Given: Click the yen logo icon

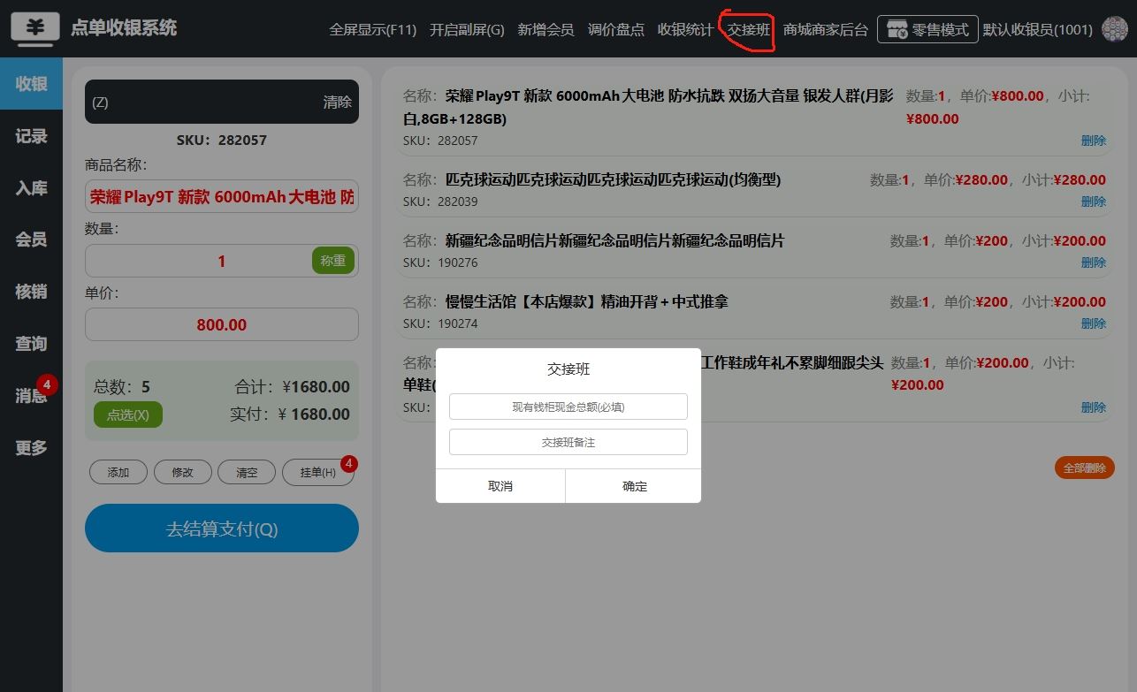Looking at the screenshot, I should [x=35, y=28].
